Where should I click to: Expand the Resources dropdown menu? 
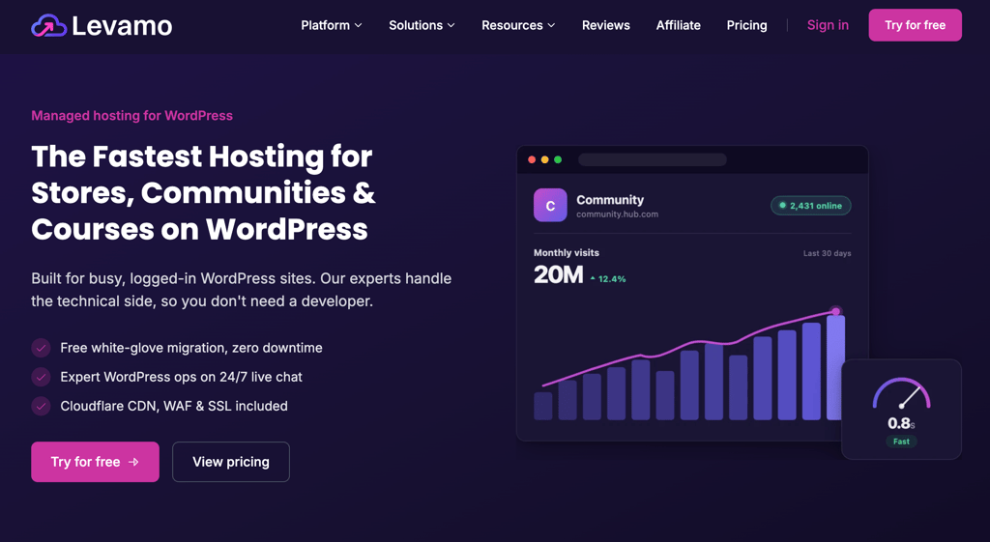(518, 25)
